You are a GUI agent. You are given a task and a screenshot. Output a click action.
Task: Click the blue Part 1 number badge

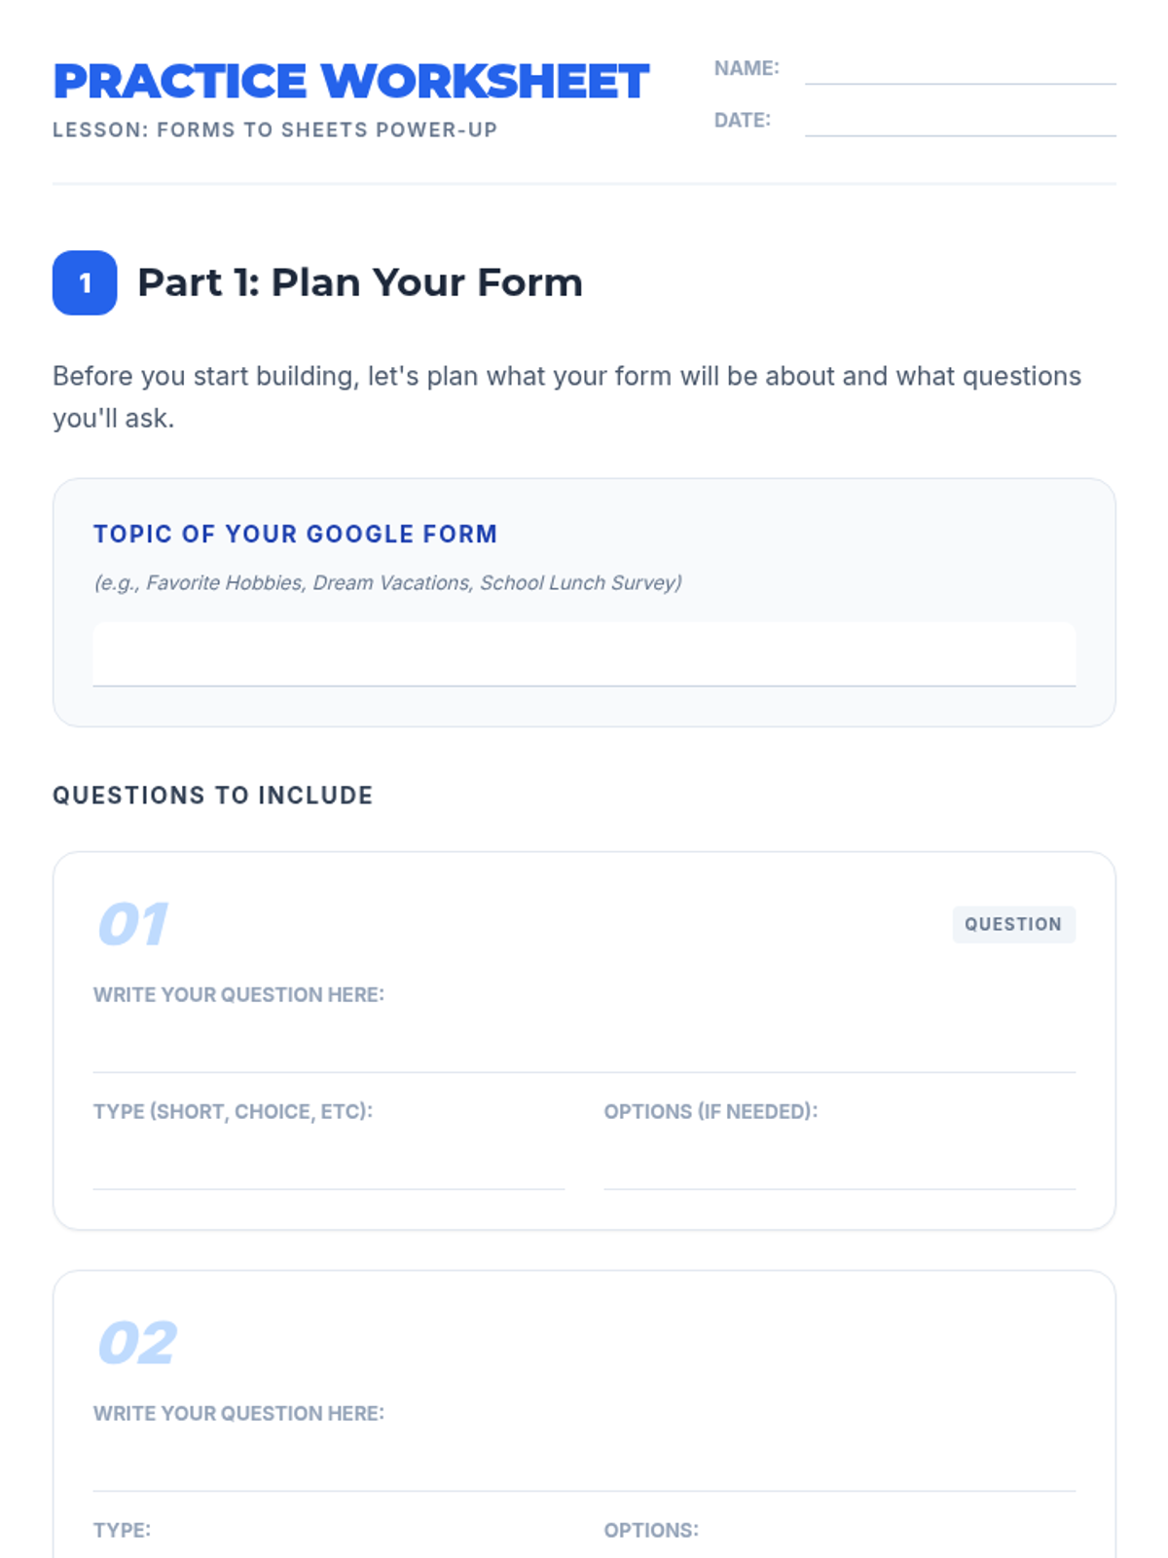(85, 283)
